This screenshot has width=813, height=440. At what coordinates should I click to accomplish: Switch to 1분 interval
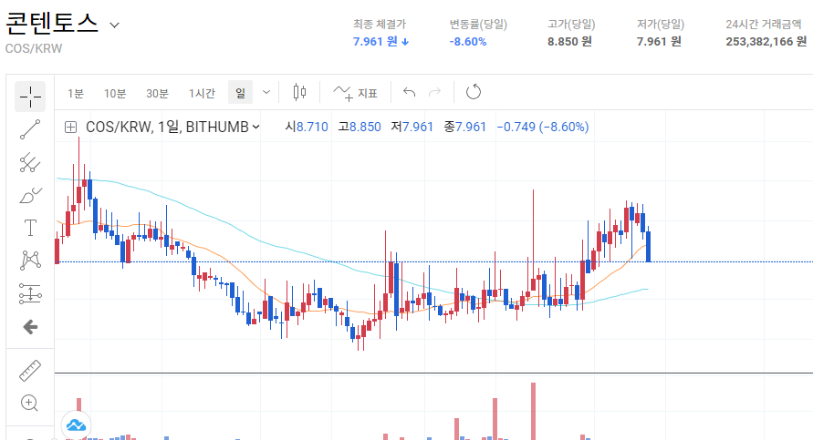click(x=75, y=93)
